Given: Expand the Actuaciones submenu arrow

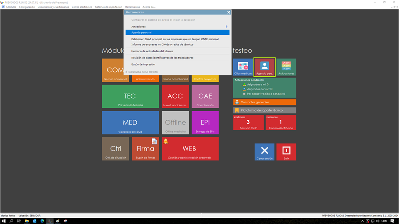Looking at the screenshot, I should pos(227,27).
